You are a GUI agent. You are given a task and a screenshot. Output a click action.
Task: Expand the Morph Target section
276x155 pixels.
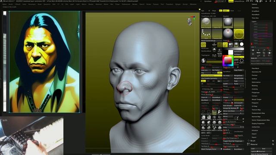coord(257,99)
